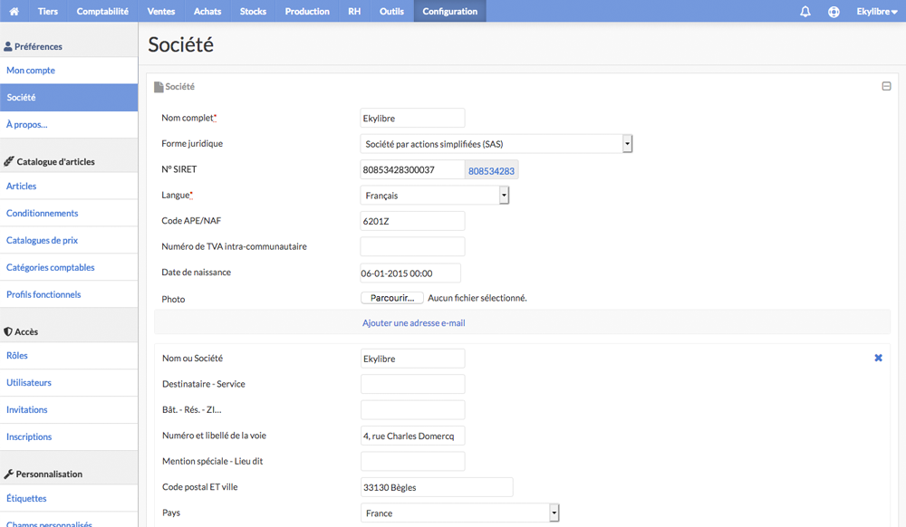Open the Stocks menu

point(253,11)
